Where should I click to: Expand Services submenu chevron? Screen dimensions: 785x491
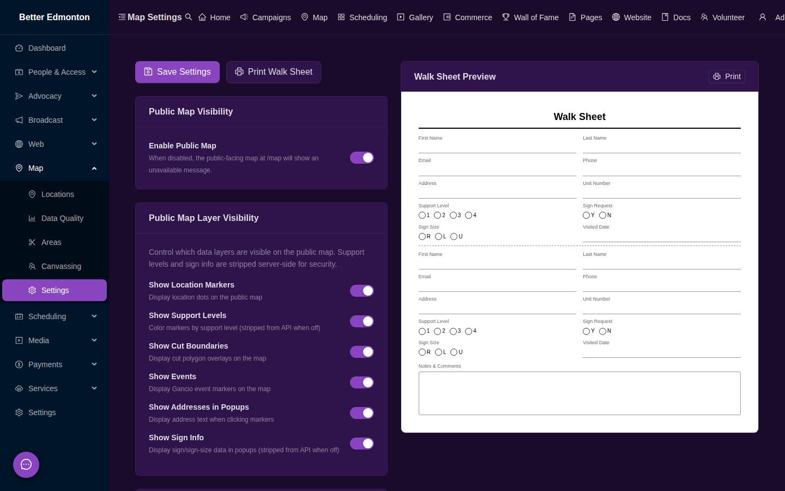point(94,388)
